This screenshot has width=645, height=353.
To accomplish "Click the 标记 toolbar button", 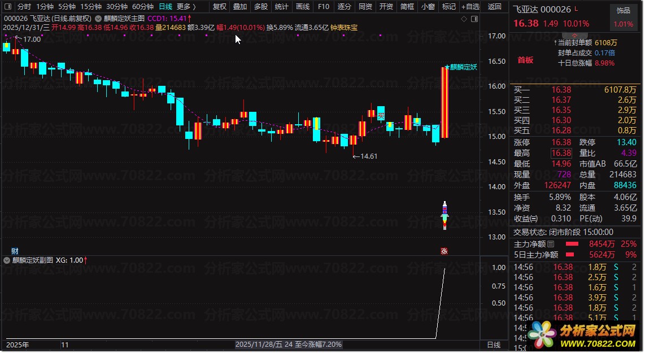I will (449, 7).
